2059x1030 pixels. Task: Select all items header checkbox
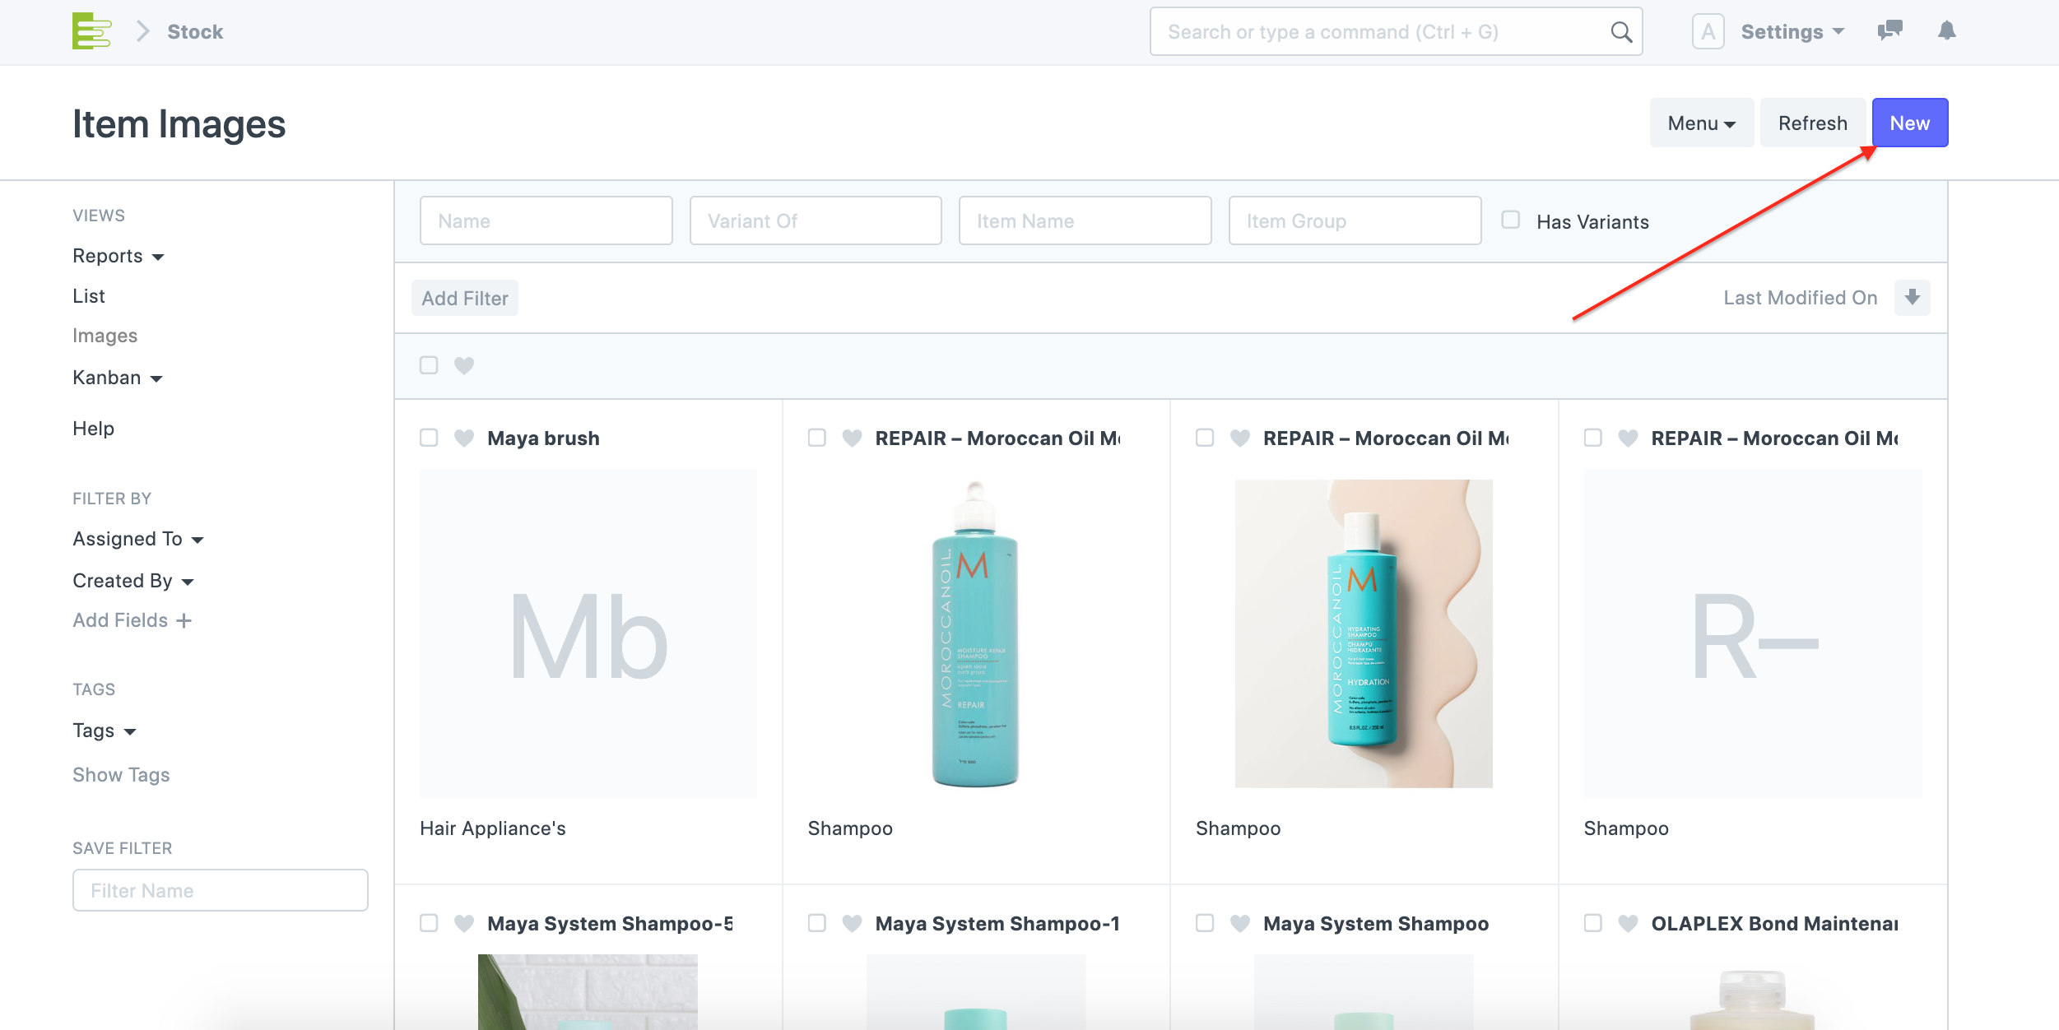tap(429, 365)
